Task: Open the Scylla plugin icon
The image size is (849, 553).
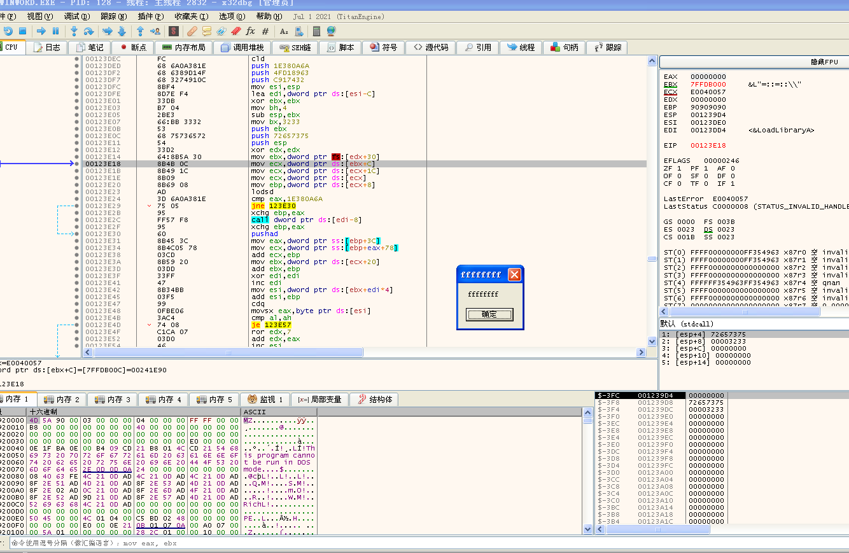Action: 173,31
